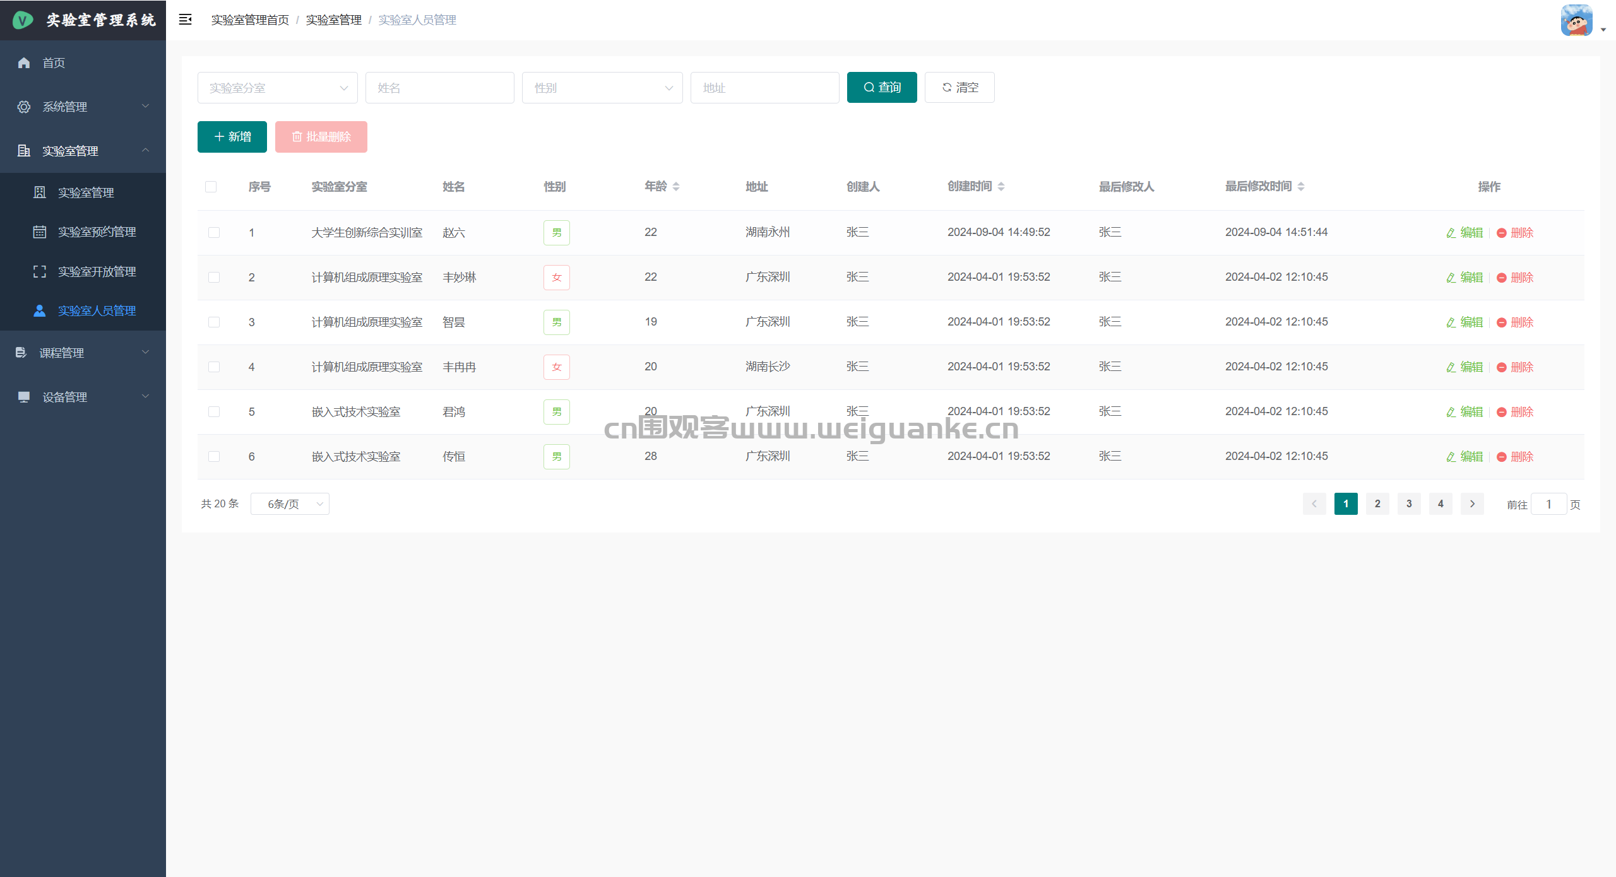Click the 年龄 column sort arrows
Image resolution: width=1616 pixels, height=877 pixels.
(x=676, y=187)
